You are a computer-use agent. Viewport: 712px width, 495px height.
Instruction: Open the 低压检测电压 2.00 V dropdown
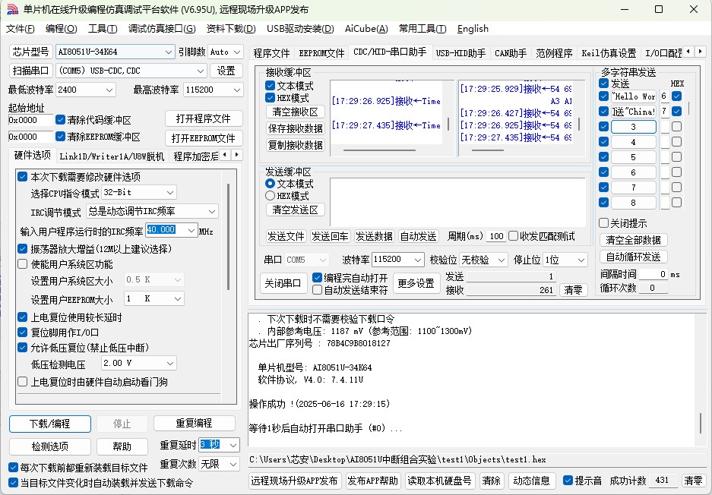point(170,364)
